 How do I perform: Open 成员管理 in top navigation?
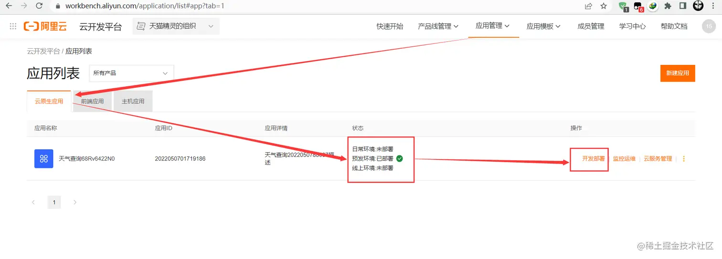point(591,26)
